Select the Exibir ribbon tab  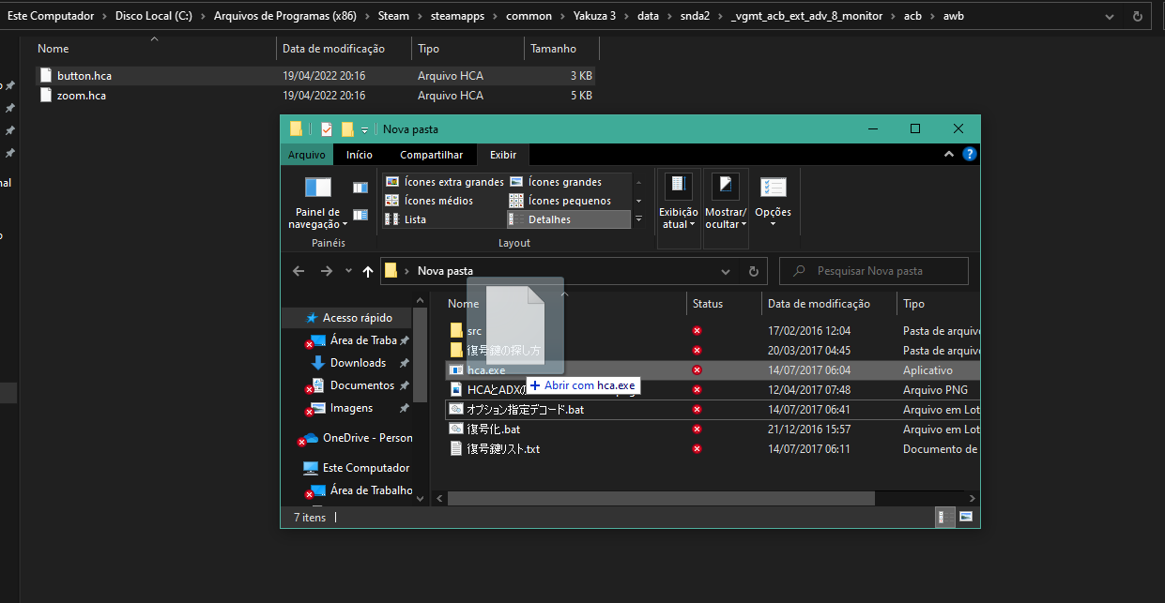(x=503, y=155)
